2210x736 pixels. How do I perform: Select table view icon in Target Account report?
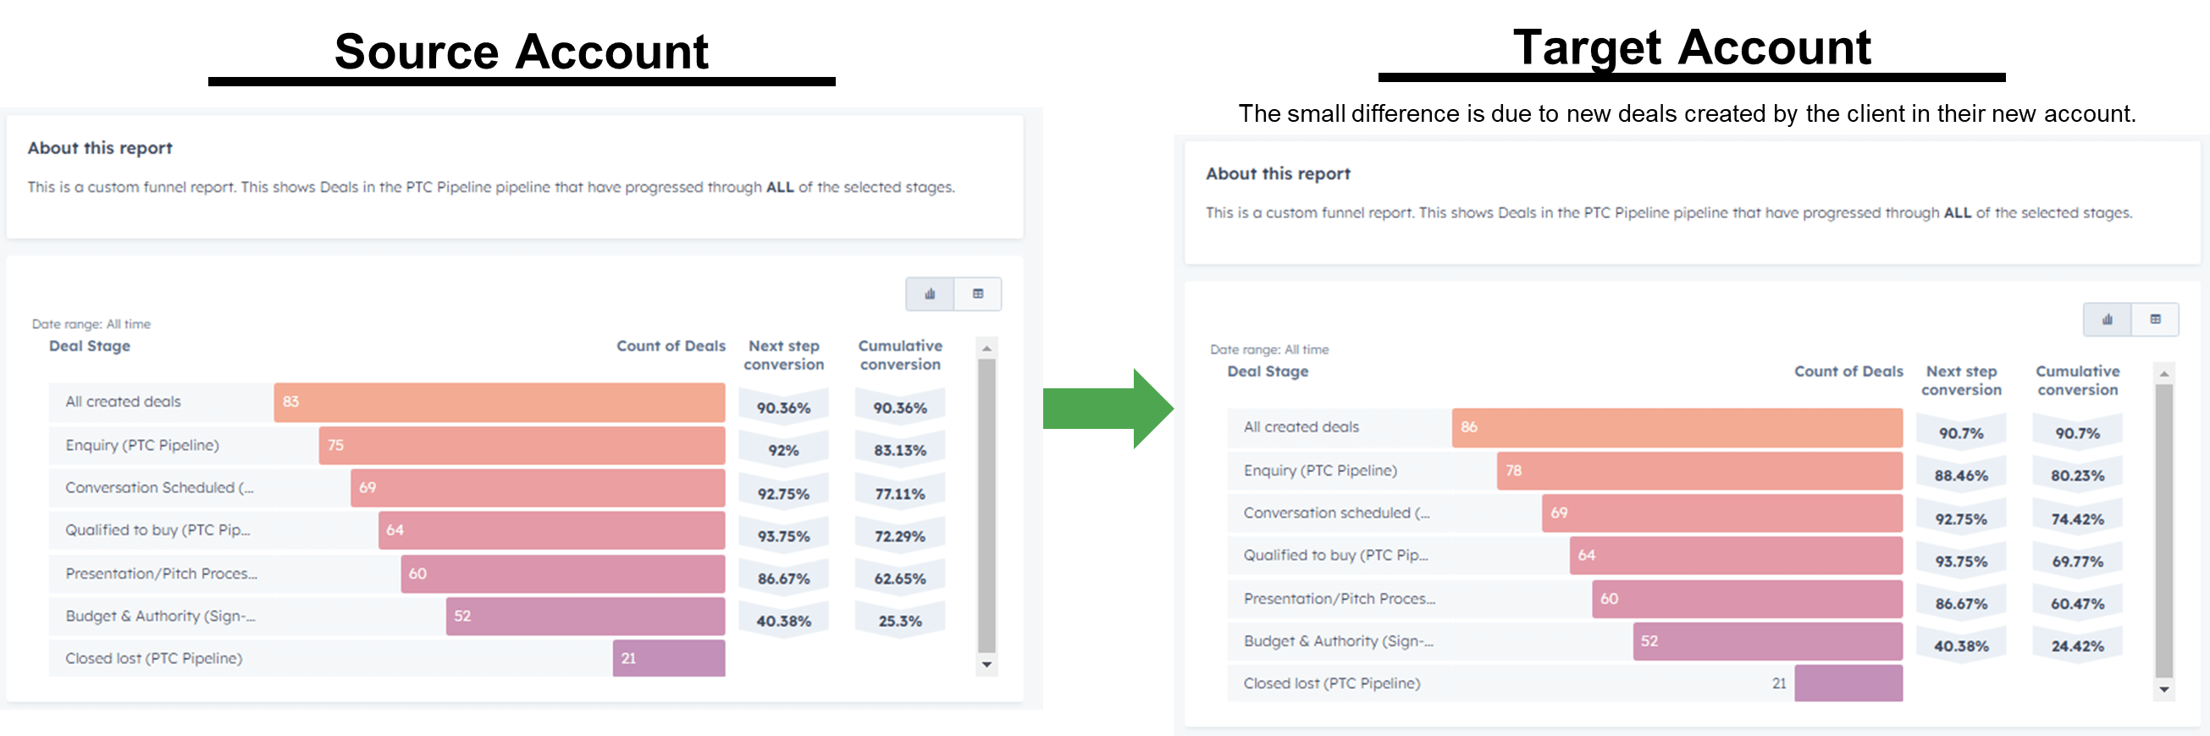pyautogui.click(x=2155, y=320)
